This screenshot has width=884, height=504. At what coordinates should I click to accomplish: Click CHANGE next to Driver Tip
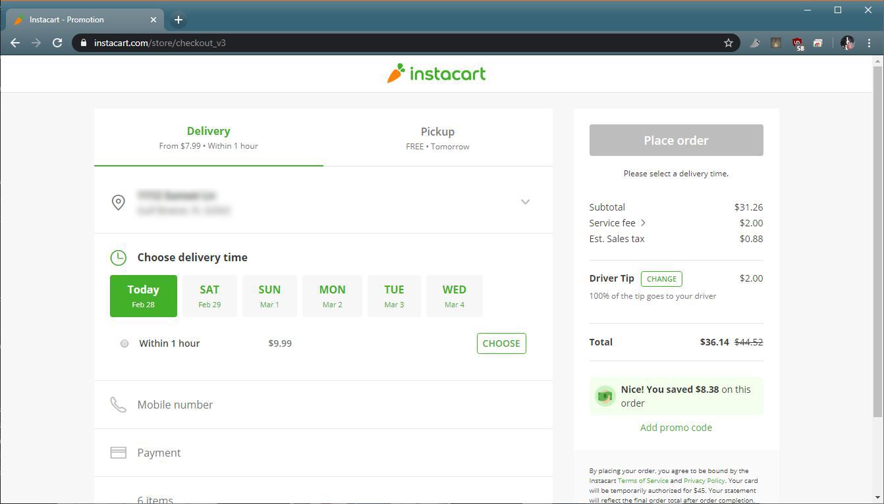pos(661,278)
